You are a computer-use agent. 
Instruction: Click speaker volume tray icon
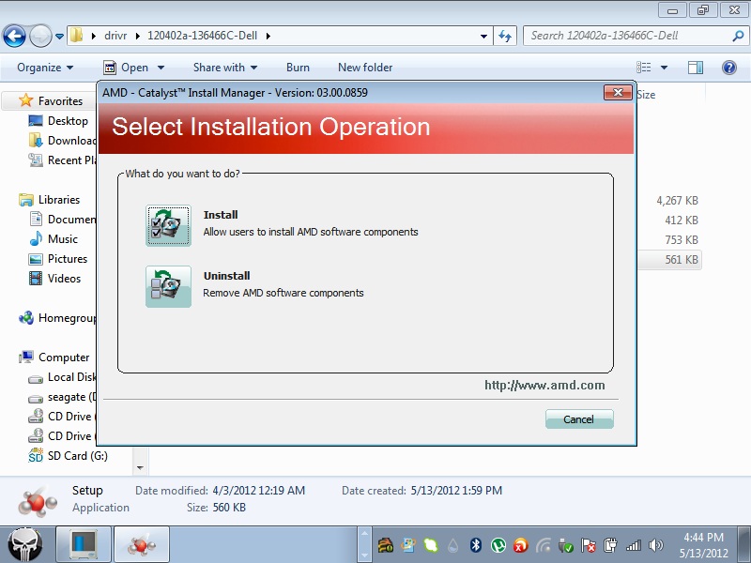coord(655,545)
